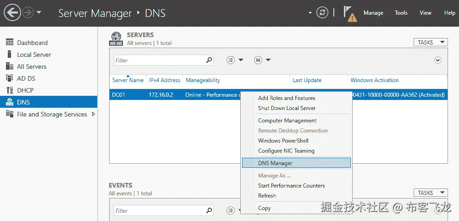Go back with the back arrow button

click(x=12, y=12)
